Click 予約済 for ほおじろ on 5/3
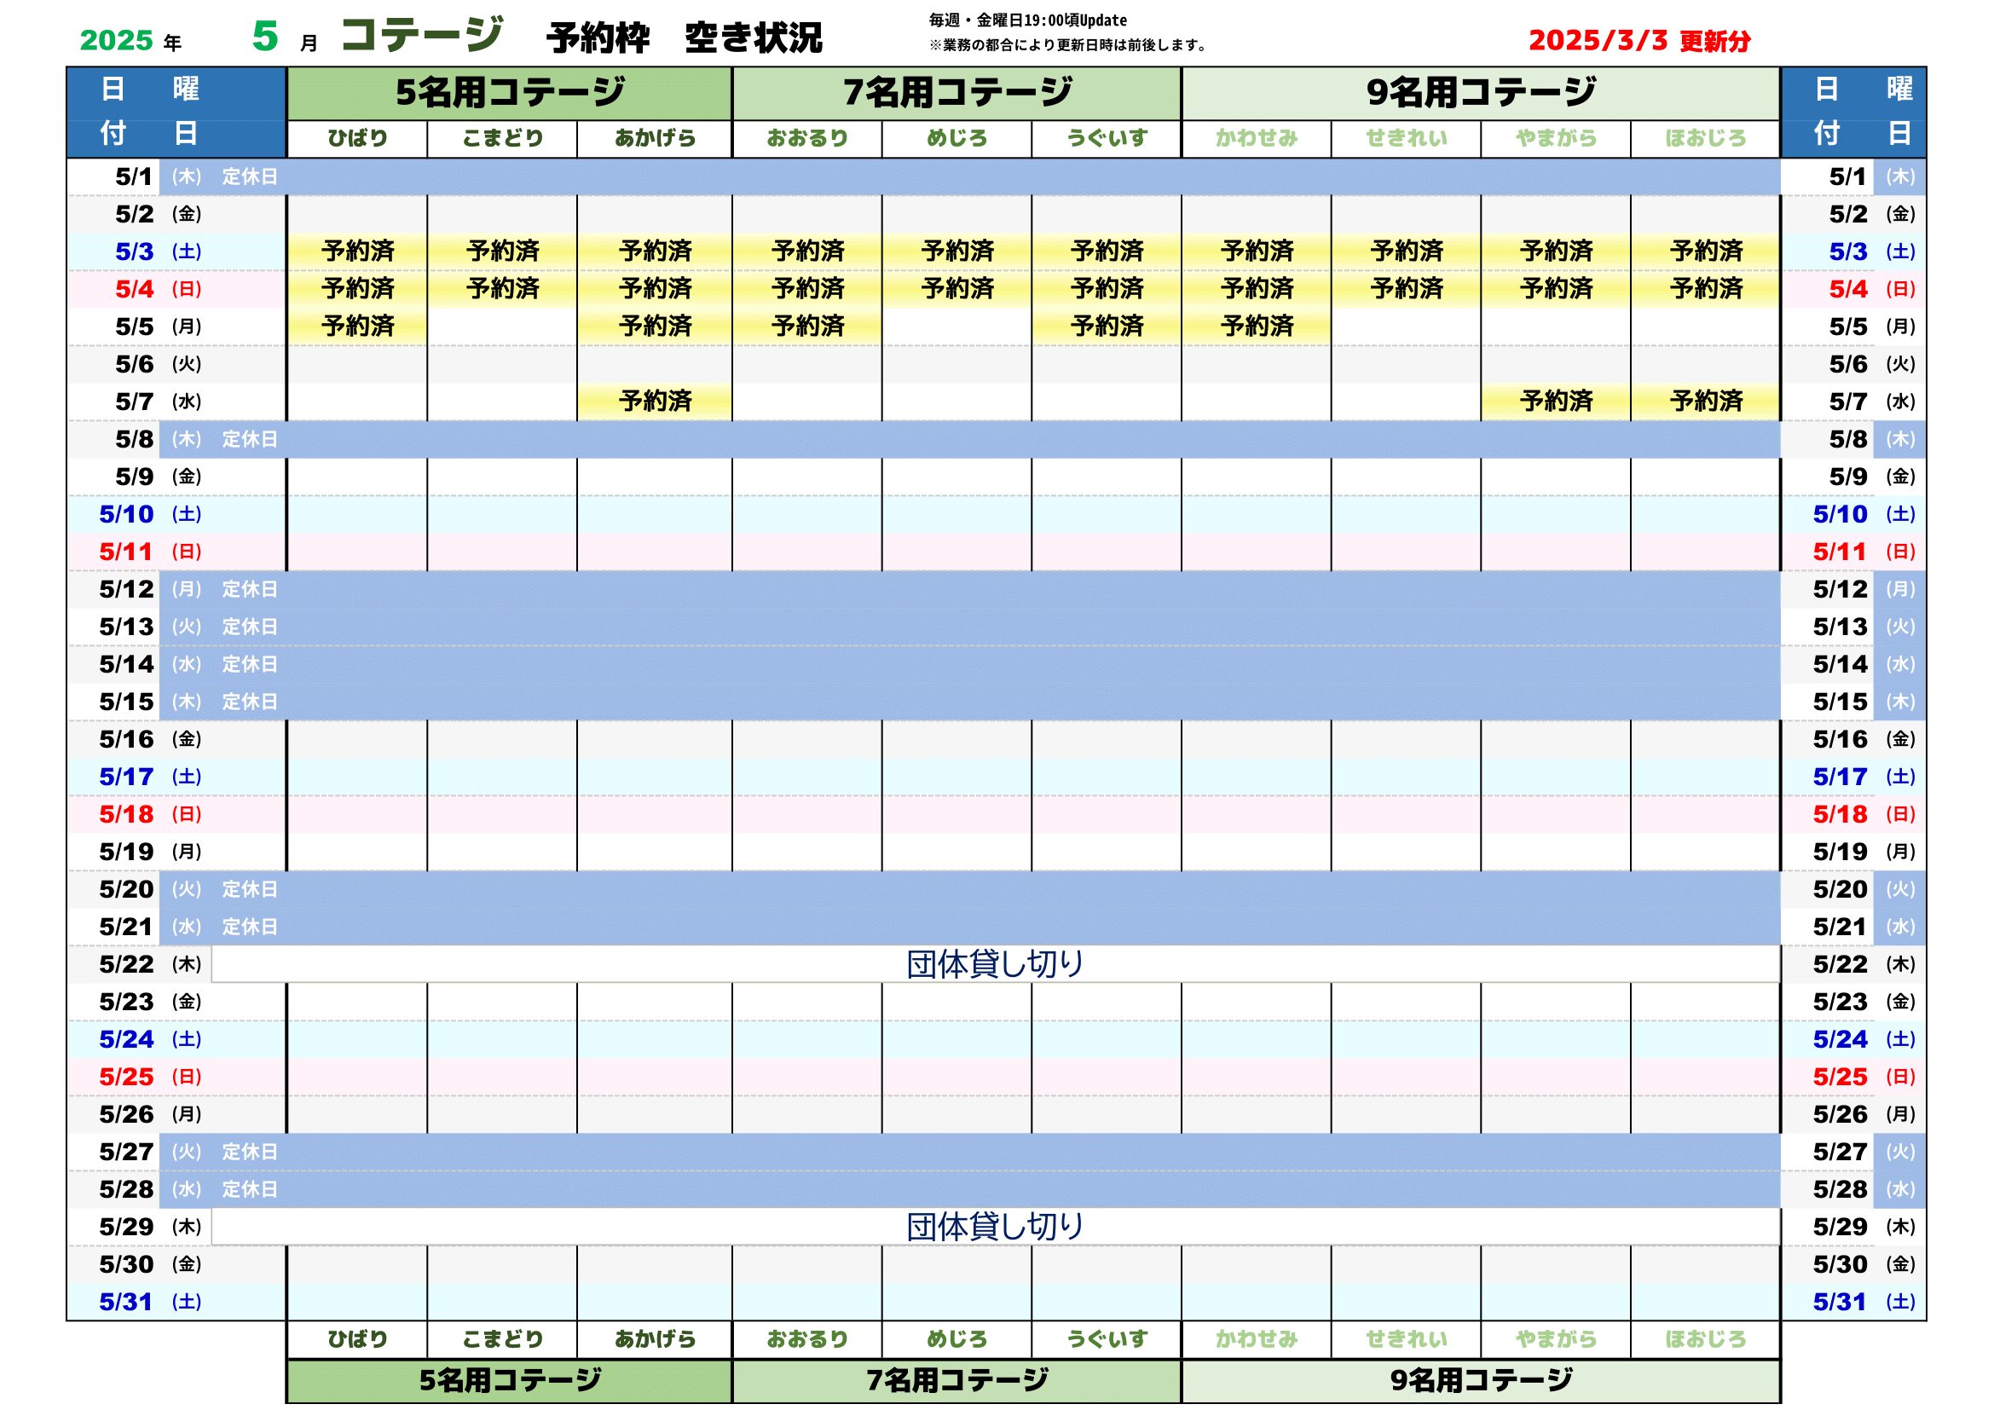 (1706, 251)
